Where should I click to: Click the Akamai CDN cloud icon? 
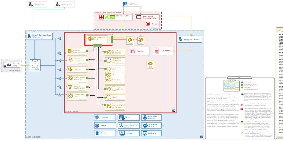(9, 65)
